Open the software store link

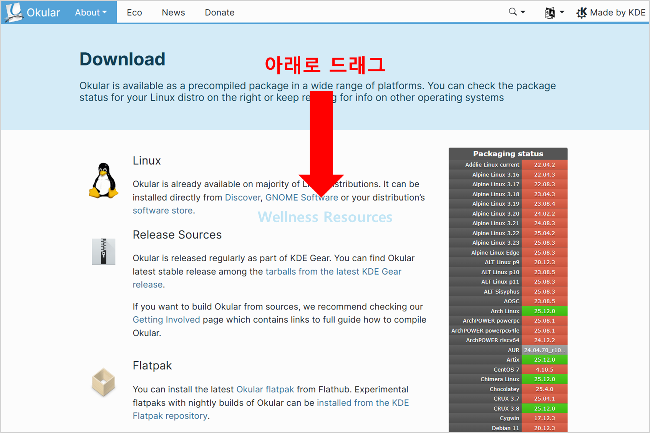pos(162,211)
